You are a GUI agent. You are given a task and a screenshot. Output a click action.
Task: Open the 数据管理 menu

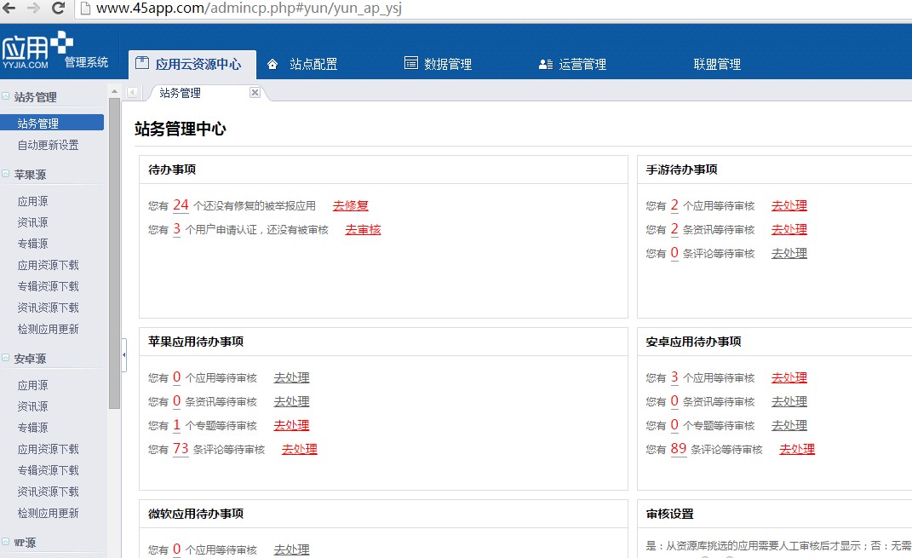(448, 64)
